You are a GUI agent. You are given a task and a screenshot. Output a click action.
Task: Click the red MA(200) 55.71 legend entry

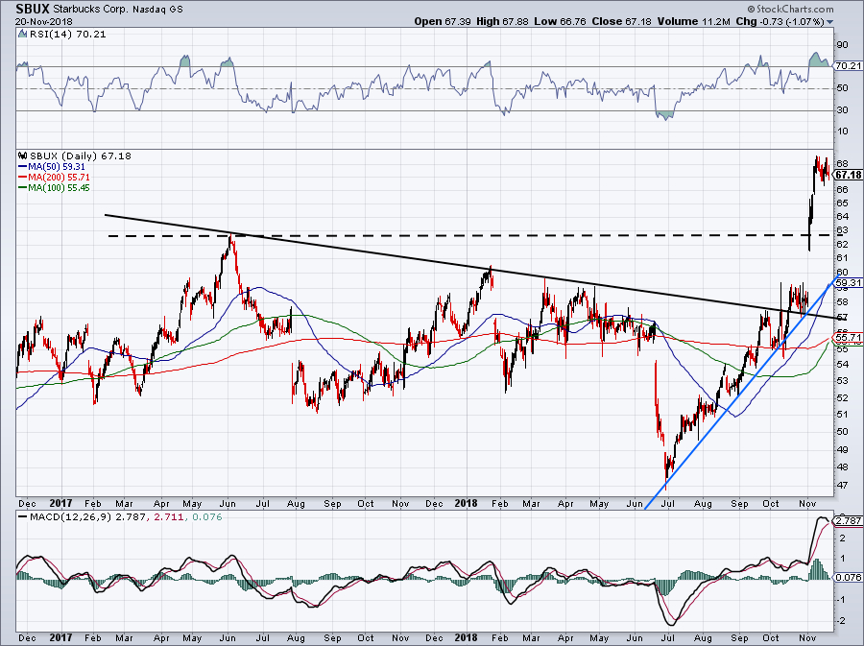pos(55,178)
